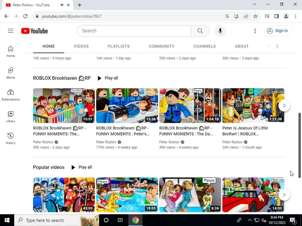Screen dimensions: 302x226
Task: Open YouTube settings three-dot menu
Action: pyautogui.click(x=255, y=31)
